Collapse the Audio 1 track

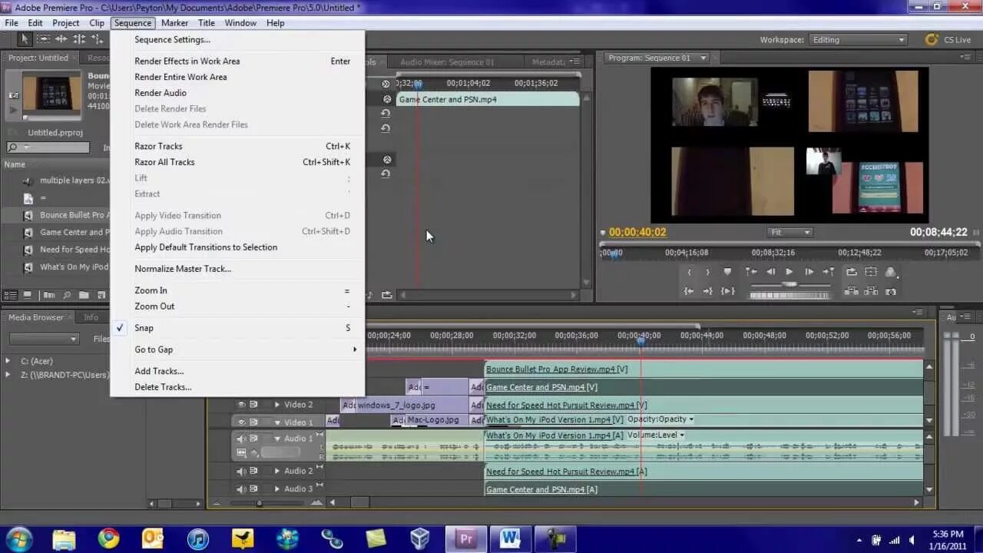coord(277,439)
